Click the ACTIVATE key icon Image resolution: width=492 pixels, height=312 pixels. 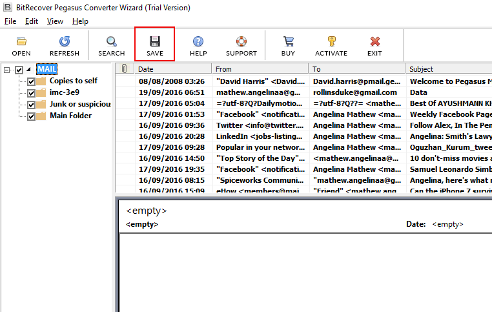332,41
